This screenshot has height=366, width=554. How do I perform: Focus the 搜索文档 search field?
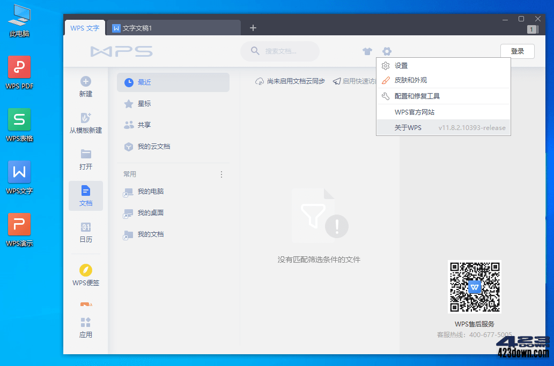pyautogui.click(x=280, y=51)
